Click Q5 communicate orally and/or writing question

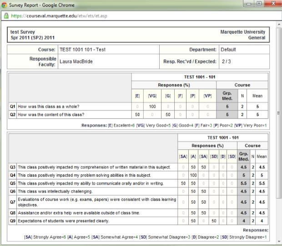tap(91, 183)
